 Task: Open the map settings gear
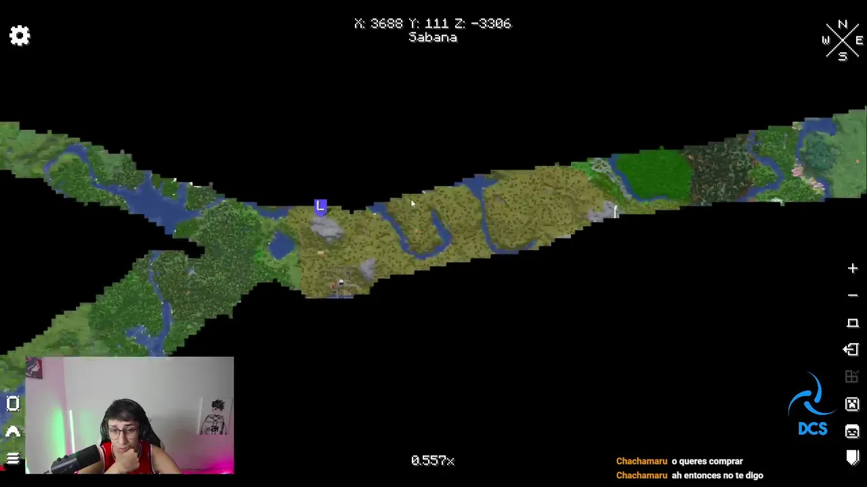[x=20, y=36]
